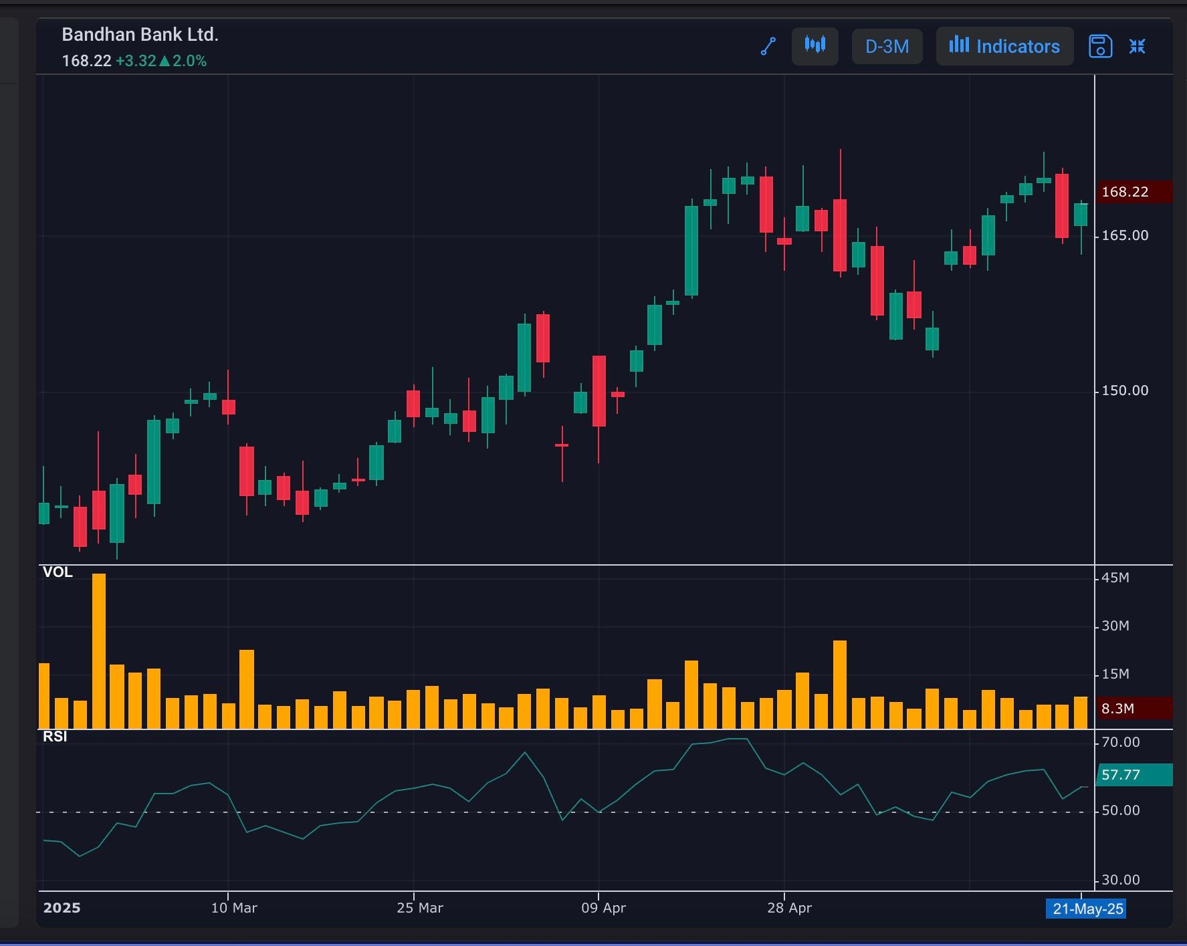The width and height of the screenshot is (1187, 946).
Task: Click the 8.3M current volume tag
Action: click(x=1134, y=709)
